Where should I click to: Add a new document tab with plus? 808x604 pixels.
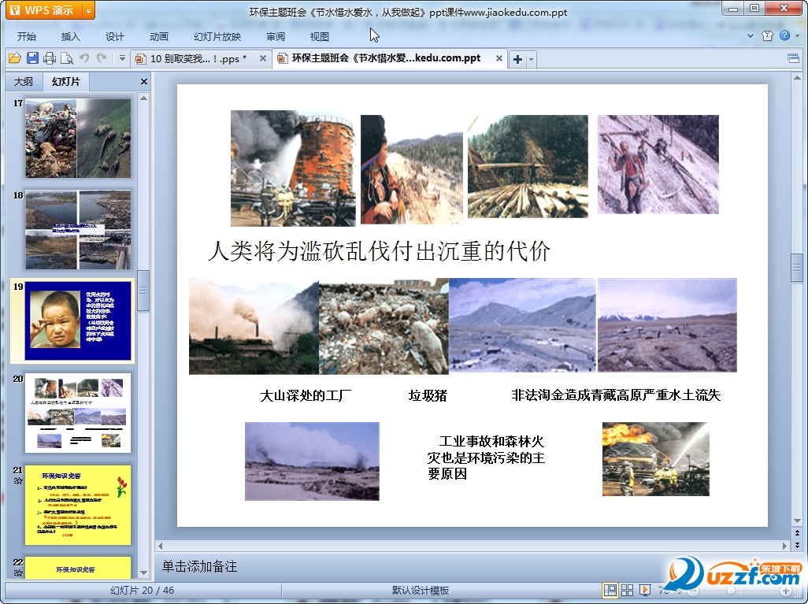518,59
